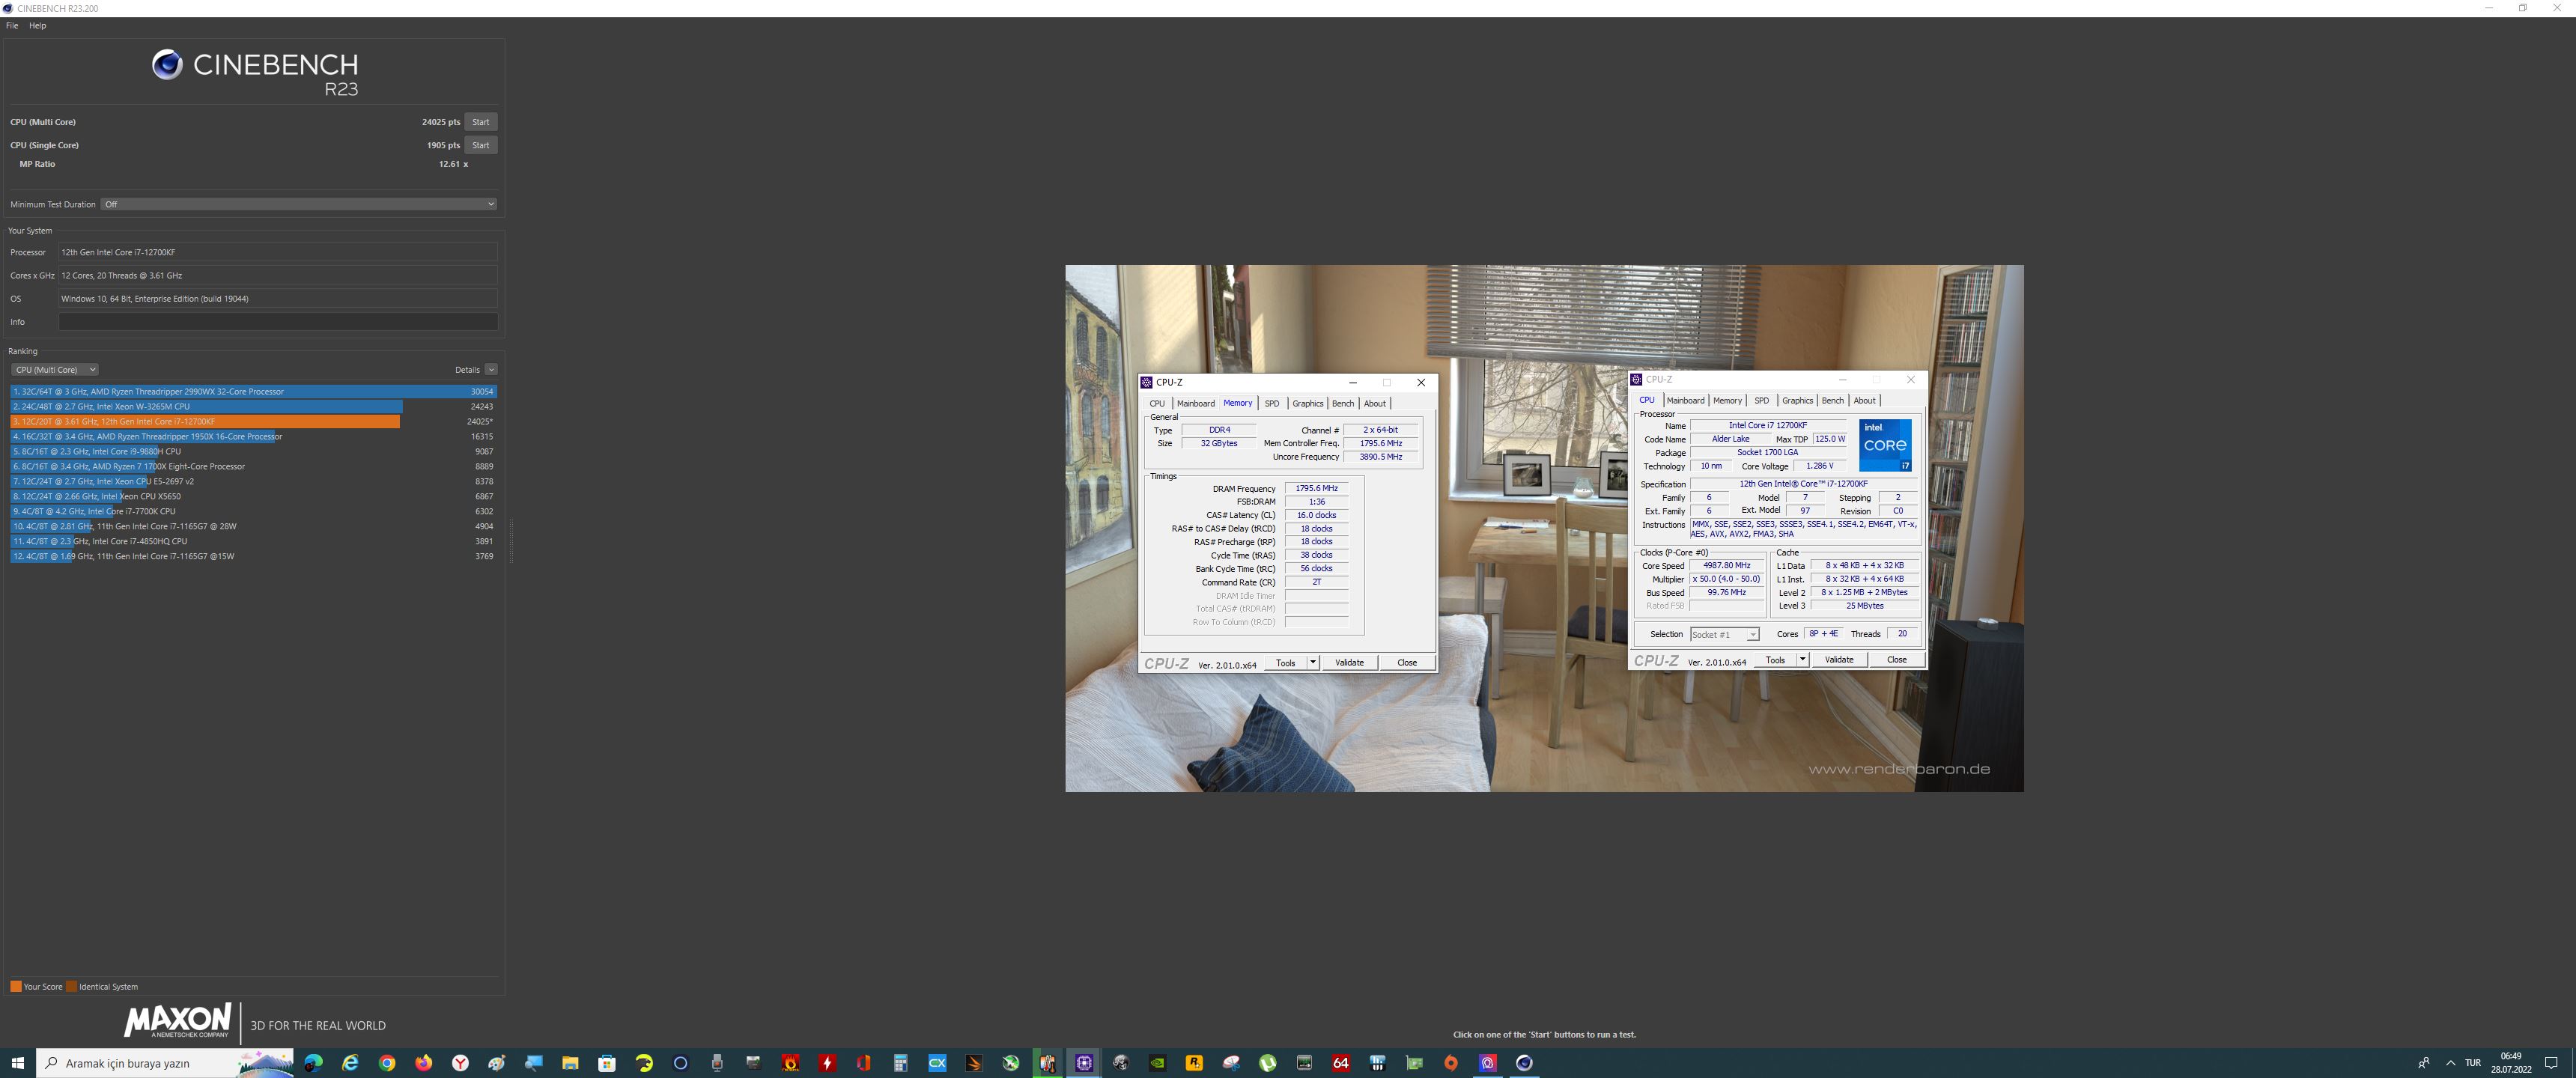The image size is (2576, 1078).
Task: Click Close button in left CPU-Z window
Action: 1406,663
